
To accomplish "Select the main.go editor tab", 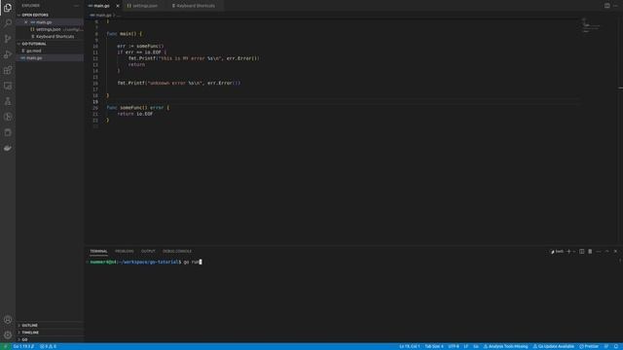I will 101,6.
